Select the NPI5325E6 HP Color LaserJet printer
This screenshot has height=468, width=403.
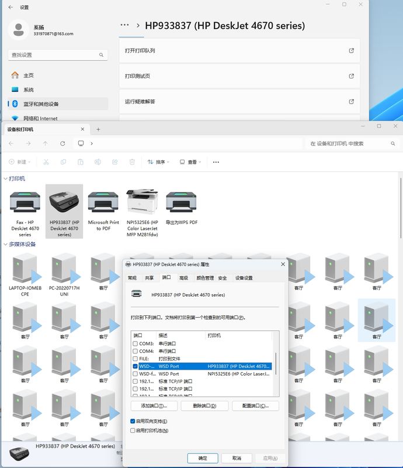pos(142,202)
